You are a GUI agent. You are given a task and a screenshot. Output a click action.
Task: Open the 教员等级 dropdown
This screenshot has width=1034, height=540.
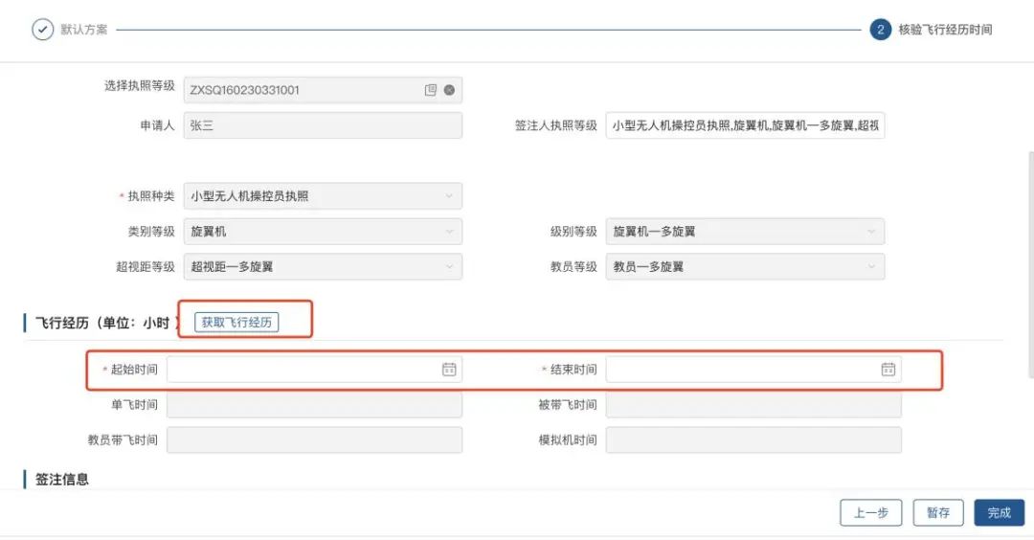(745, 266)
